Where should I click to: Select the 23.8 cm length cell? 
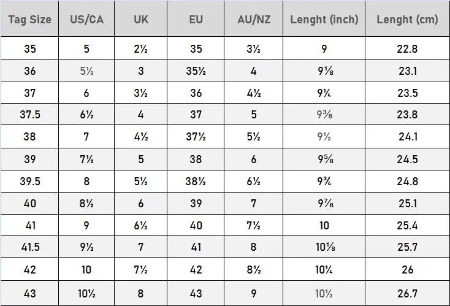point(407,115)
